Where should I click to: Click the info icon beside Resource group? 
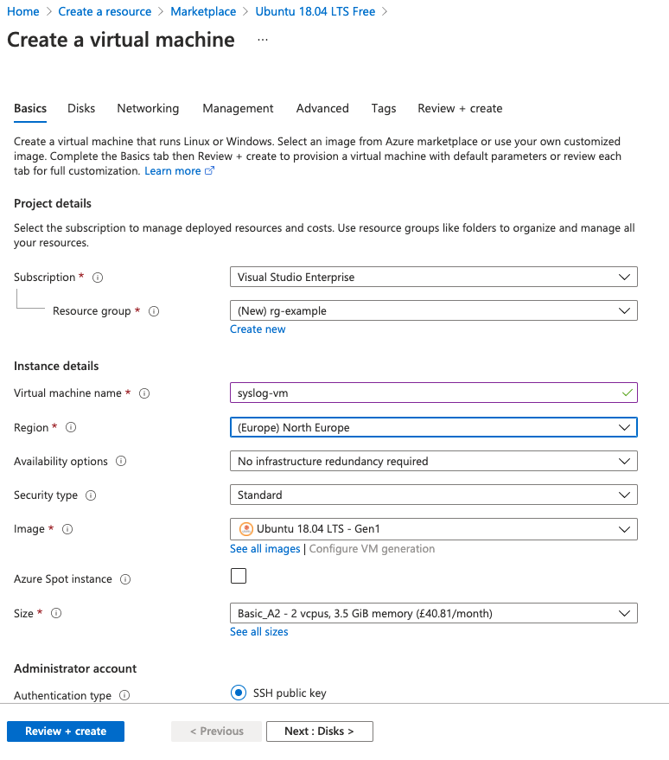pos(155,311)
